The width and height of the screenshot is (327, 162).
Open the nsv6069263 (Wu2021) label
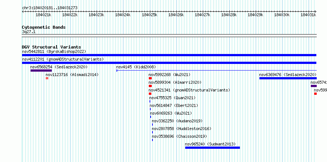click(x=171, y=113)
